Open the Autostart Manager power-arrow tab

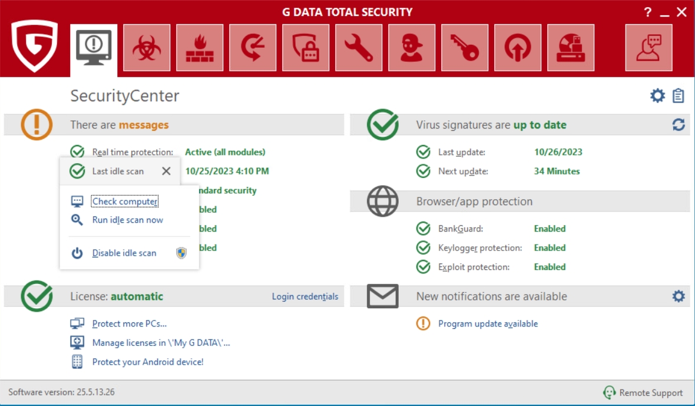(x=518, y=48)
